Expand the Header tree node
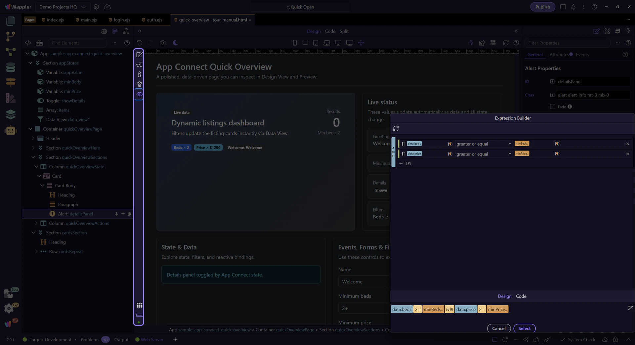Viewport: 635px width, 345px height. pos(33,139)
